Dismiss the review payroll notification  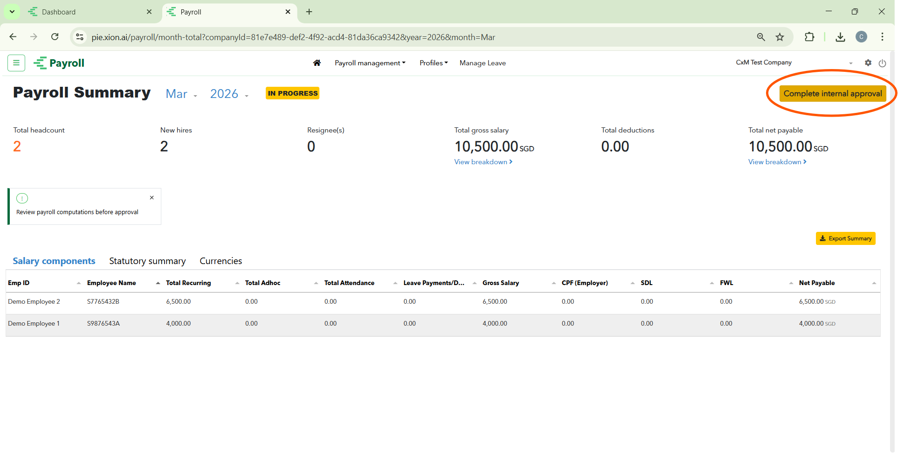pyautogui.click(x=152, y=198)
